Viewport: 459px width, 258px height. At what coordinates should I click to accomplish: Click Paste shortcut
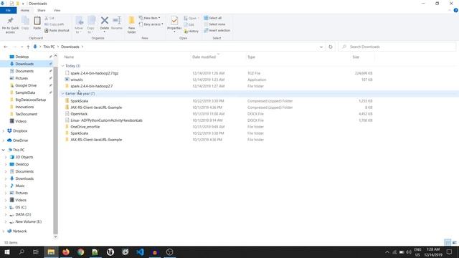[57, 30]
